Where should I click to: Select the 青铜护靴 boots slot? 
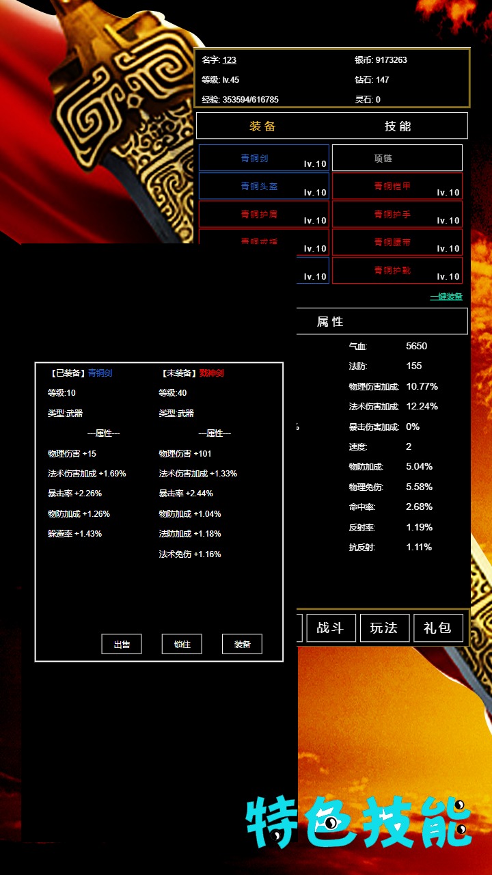tap(397, 270)
